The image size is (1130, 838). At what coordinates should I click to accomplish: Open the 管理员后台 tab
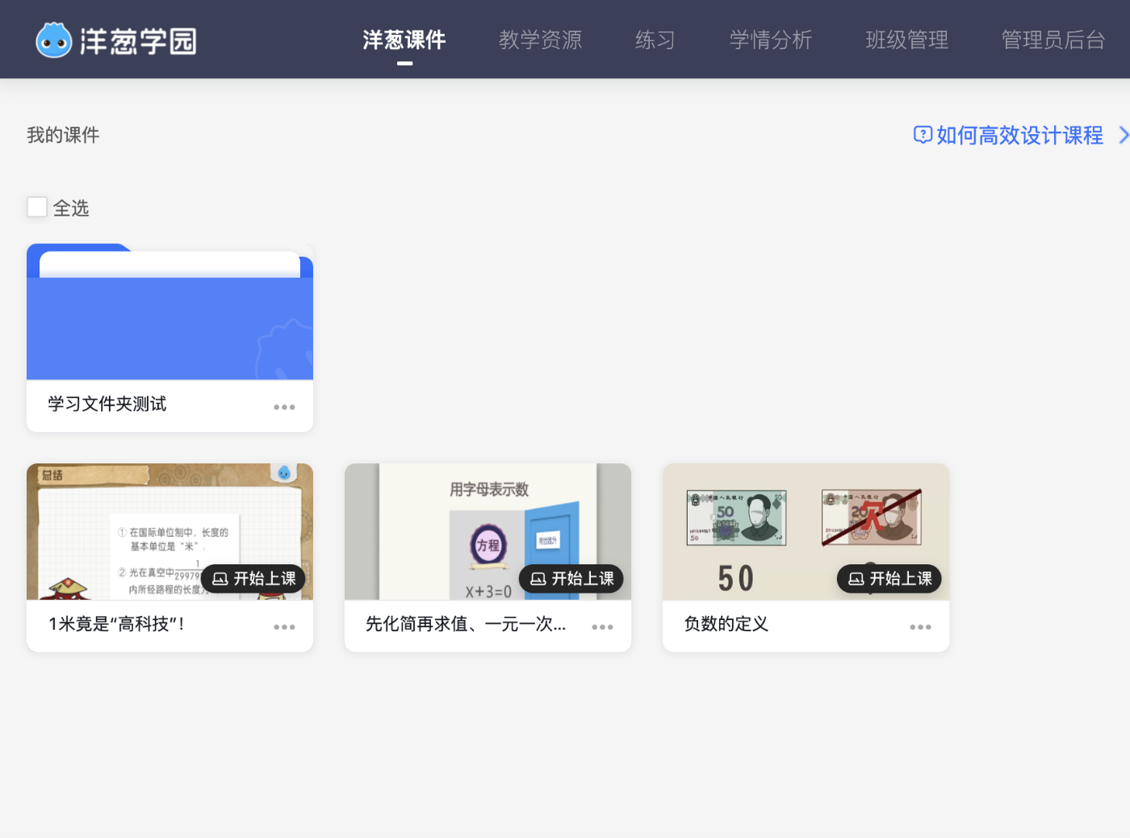pos(1053,40)
